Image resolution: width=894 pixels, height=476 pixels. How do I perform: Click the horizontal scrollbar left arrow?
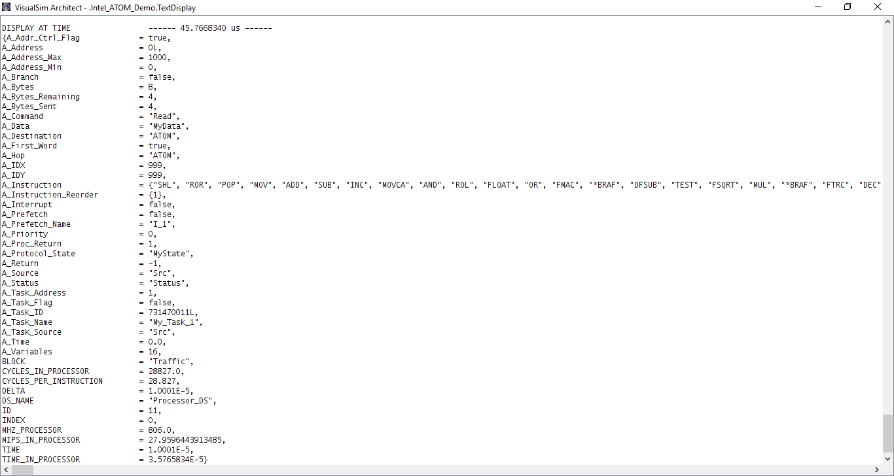tap(5, 470)
